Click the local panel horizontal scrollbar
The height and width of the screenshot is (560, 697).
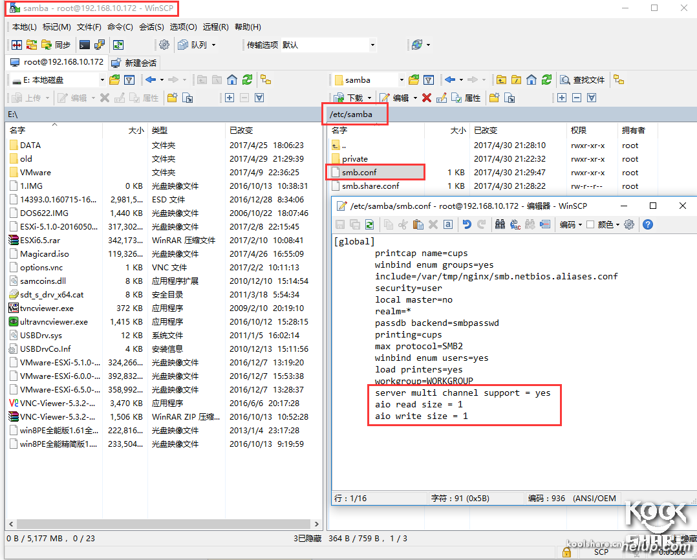pyautogui.click(x=164, y=524)
